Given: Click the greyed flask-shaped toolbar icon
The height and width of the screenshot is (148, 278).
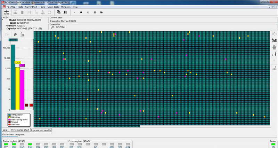Looking at the screenshot, I should pos(42,13).
